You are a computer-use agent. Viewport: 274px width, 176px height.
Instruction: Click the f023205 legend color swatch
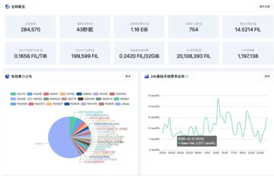coord(13,104)
